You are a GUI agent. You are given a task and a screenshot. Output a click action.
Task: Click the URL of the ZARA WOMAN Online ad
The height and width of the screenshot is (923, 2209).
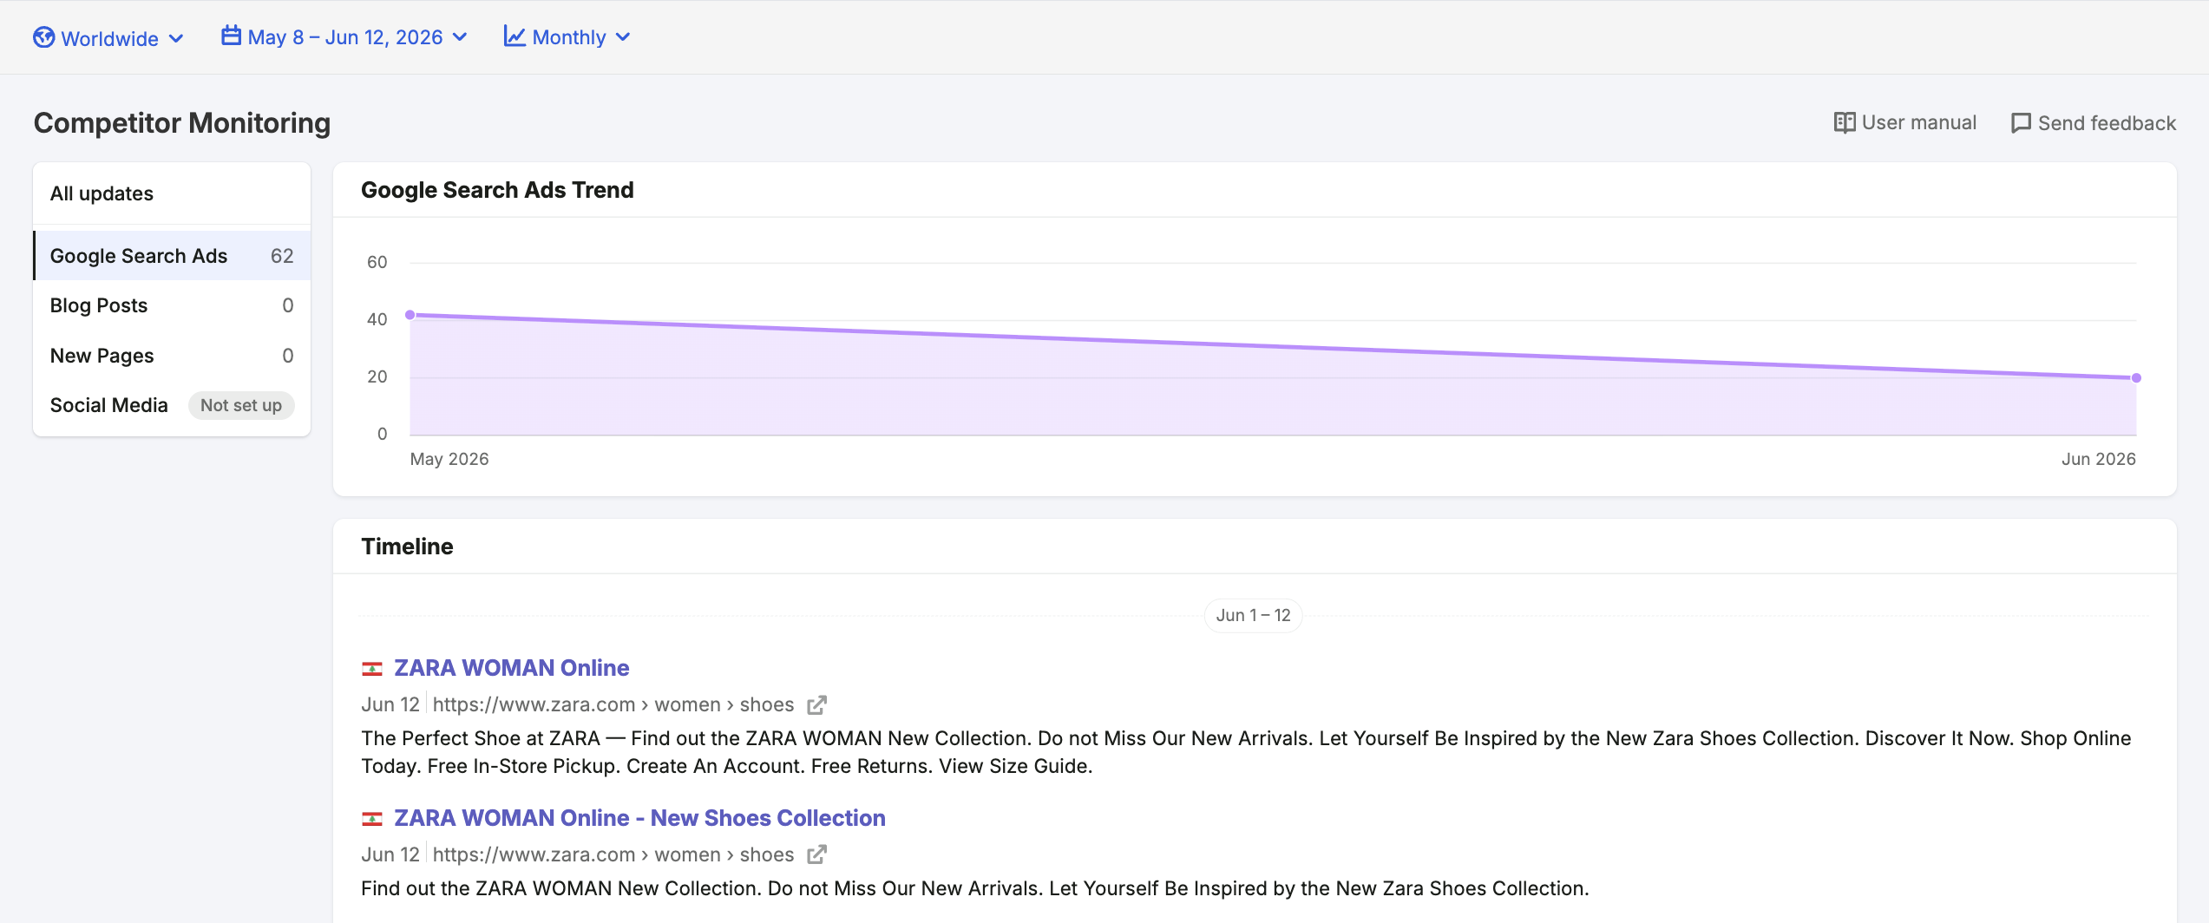(x=613, y=704)
